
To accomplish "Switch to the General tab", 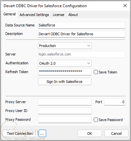I will tap(9, 14).
